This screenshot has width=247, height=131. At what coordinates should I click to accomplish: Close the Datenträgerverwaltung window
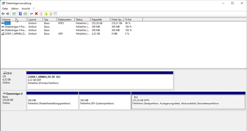(x=242, y=3)
